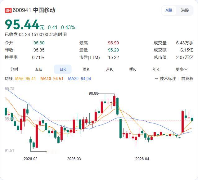This screenshot has width=198, height=180.
Task: Click the 98.88 high price marker
Action: [93, 93]
